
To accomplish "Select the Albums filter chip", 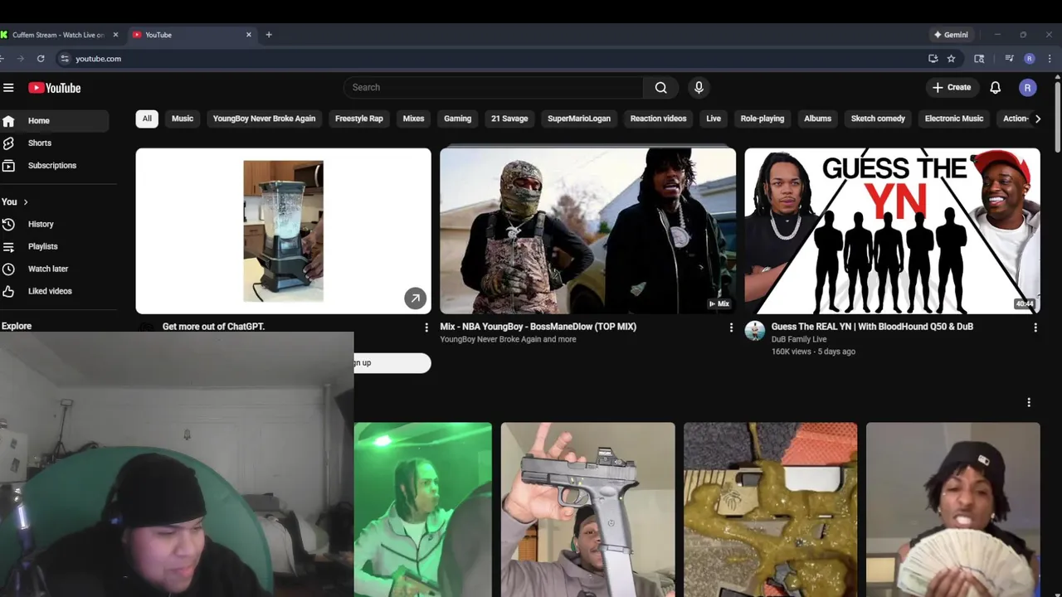I will 817,119.
